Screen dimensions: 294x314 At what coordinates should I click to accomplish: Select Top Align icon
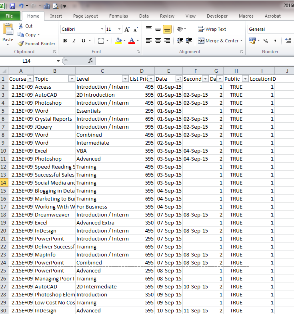(x=149, y=29)
